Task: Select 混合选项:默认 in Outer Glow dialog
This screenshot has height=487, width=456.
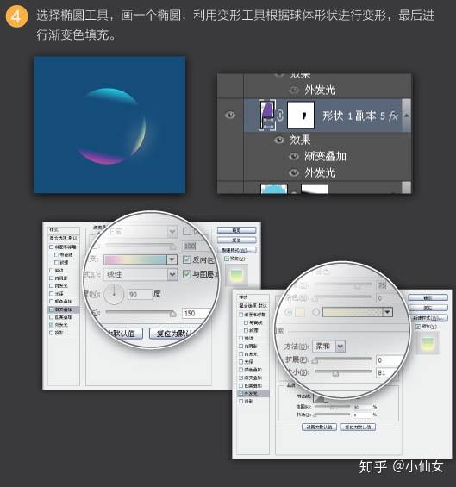Action: [x=253, y=306]
